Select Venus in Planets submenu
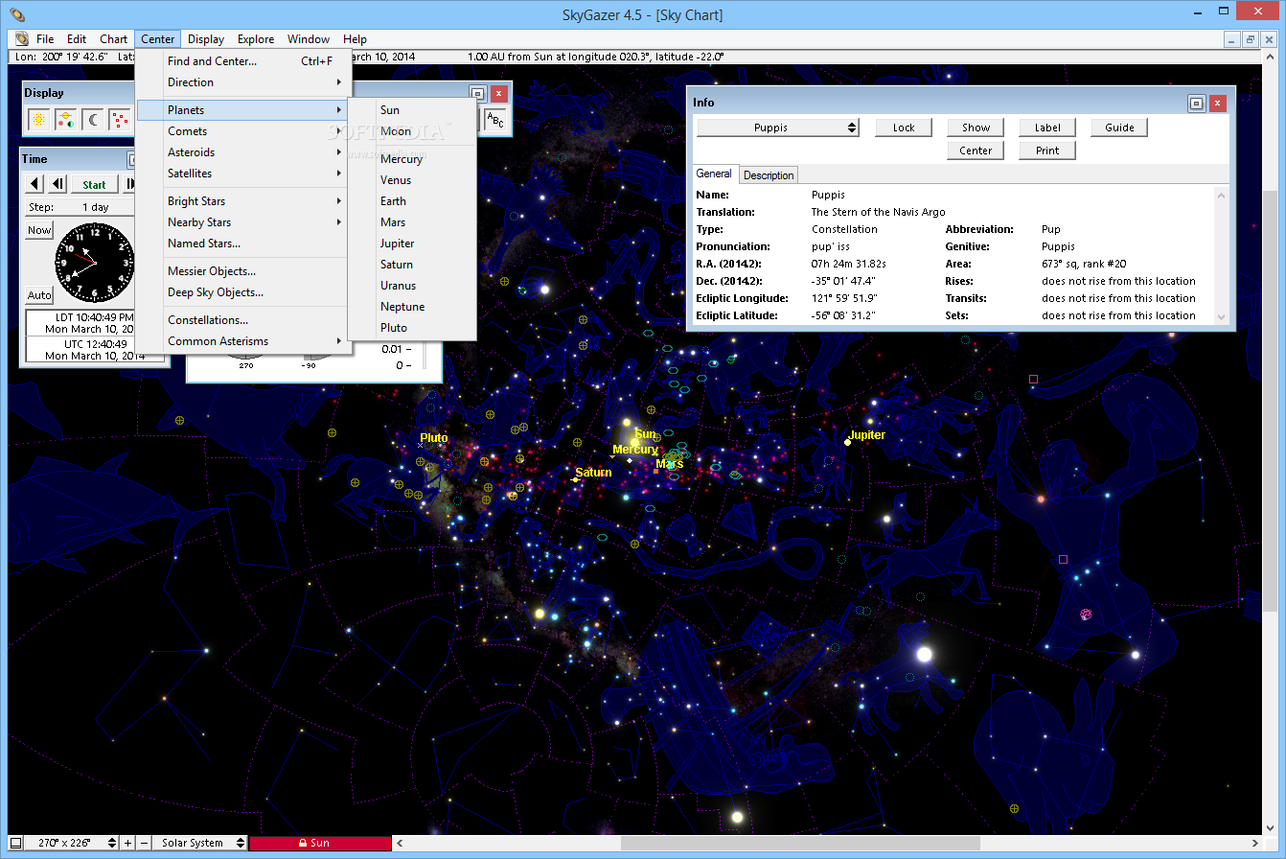 pos(412,180)
